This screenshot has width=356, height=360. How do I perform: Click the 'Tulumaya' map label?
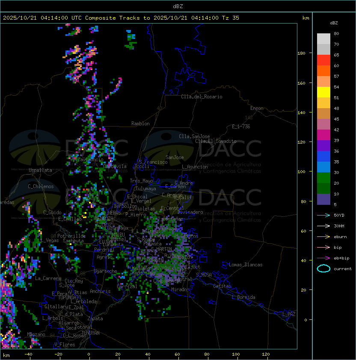(x=146, y=189)
